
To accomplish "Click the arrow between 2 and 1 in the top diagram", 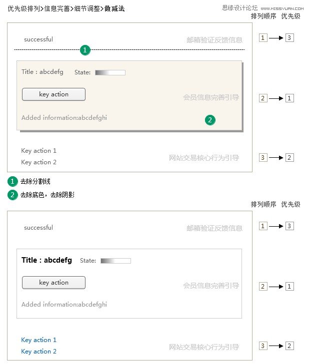I will click(276, 98).
